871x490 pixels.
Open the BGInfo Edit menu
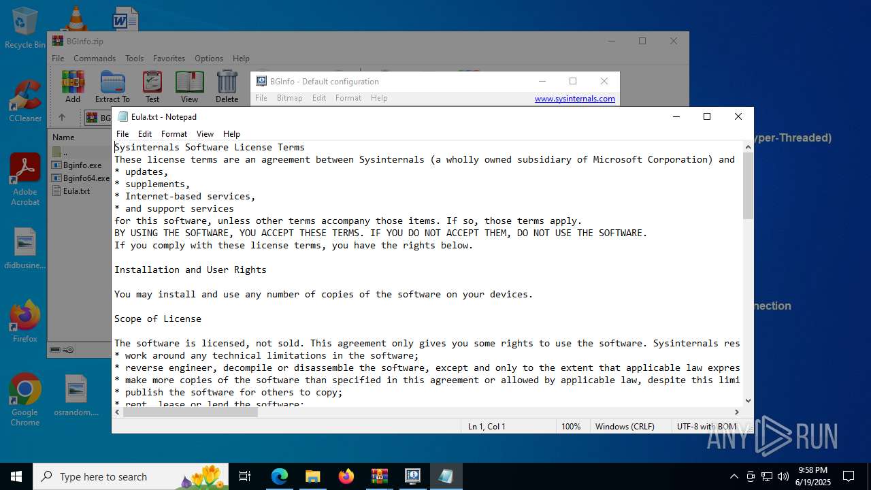[319, 98]
